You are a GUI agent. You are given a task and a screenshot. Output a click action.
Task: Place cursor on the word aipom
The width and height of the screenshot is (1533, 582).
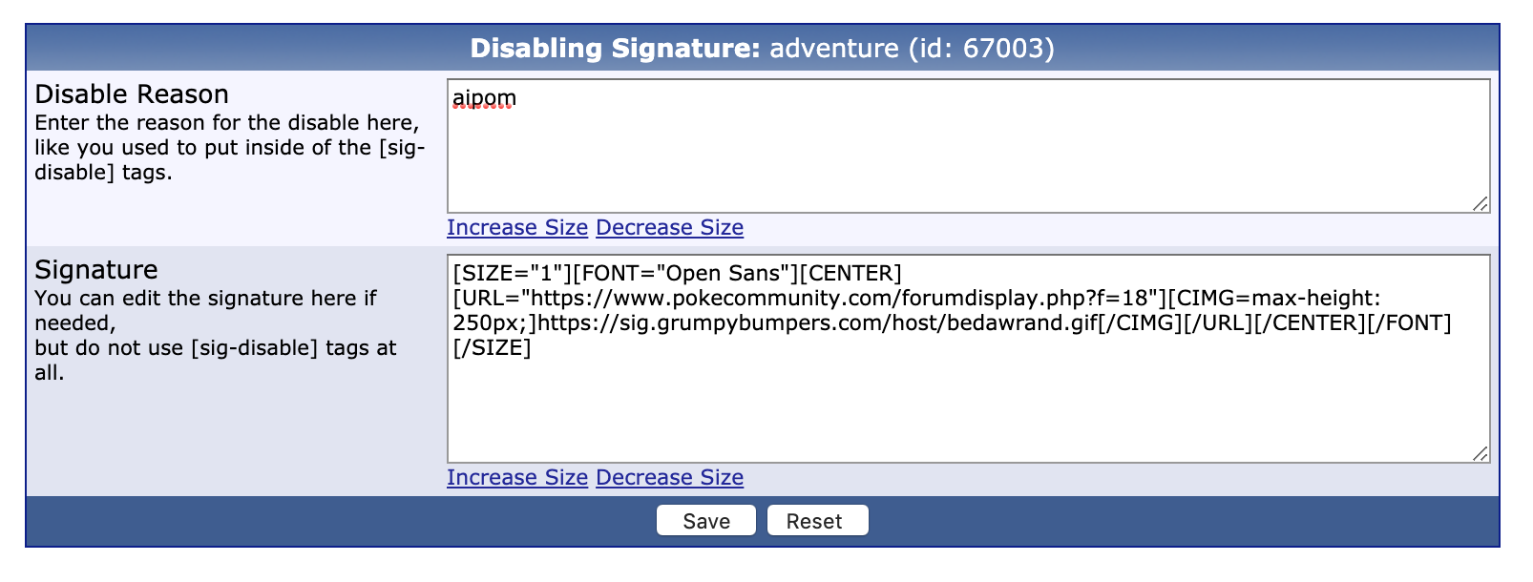pyautogui.click(x=484, y=98)
